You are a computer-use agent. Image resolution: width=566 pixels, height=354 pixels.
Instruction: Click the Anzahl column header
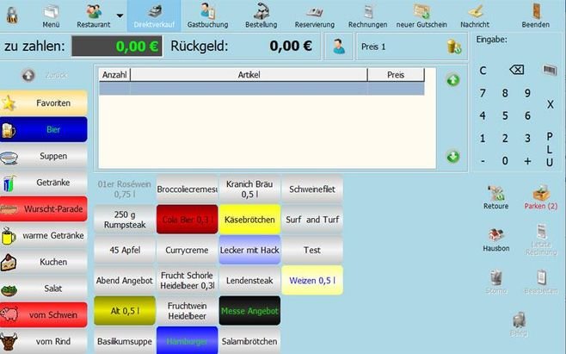[x=114, y=75]
